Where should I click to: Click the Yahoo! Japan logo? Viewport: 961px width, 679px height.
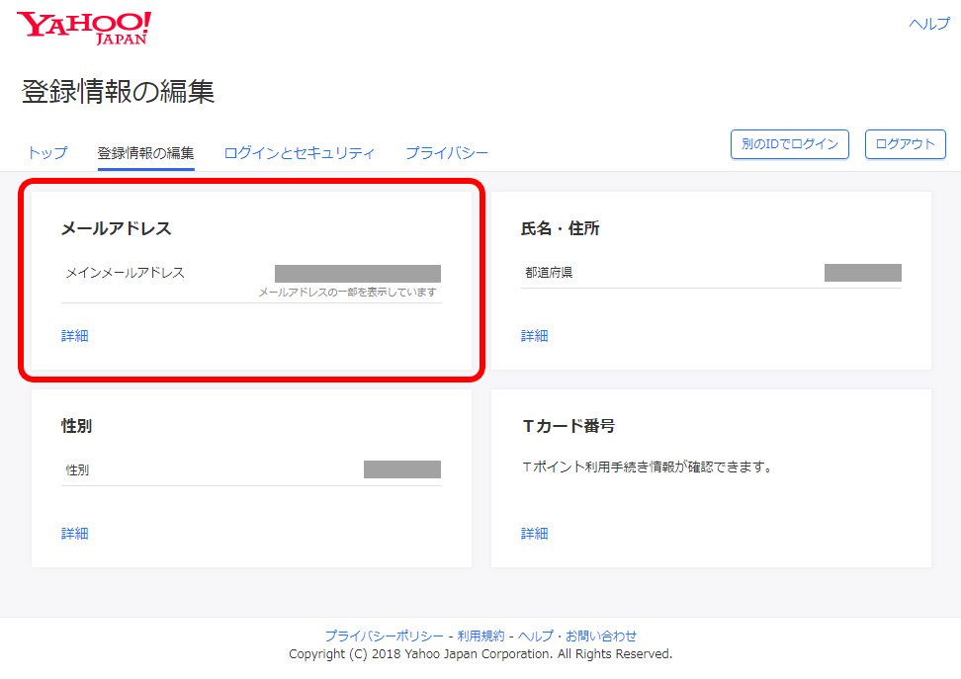(84, 28)
